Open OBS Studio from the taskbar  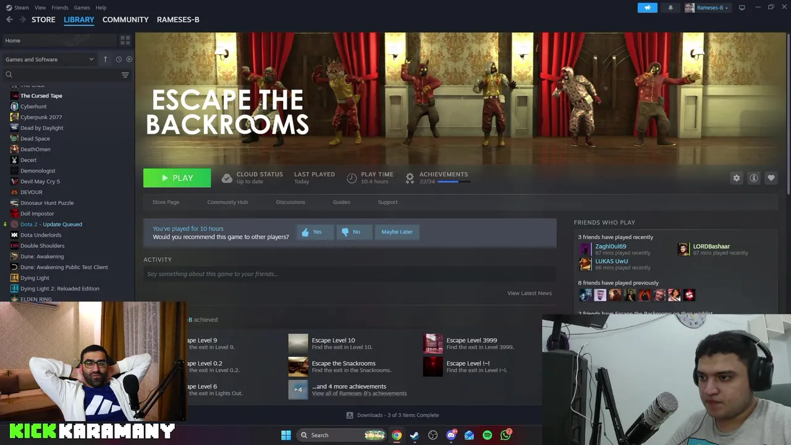[x=433, y=435]
